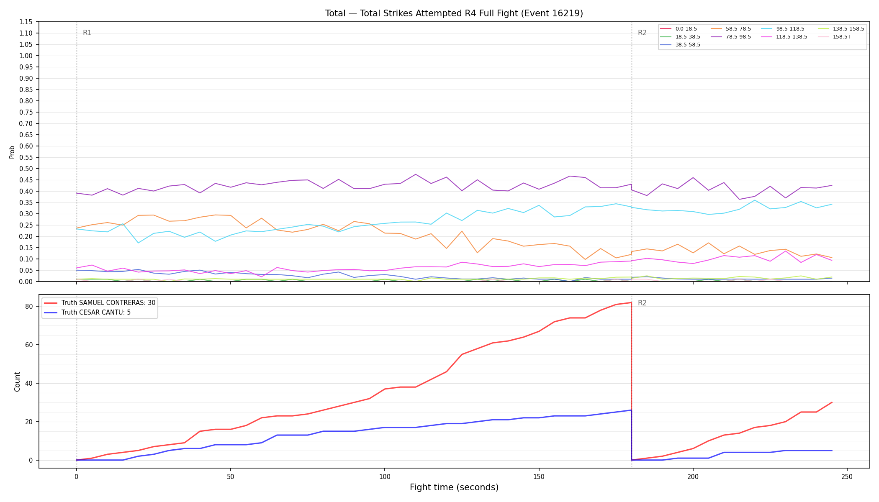Click the 250 tick on the time axis
The image size is (879, 502).
(847, 476)
